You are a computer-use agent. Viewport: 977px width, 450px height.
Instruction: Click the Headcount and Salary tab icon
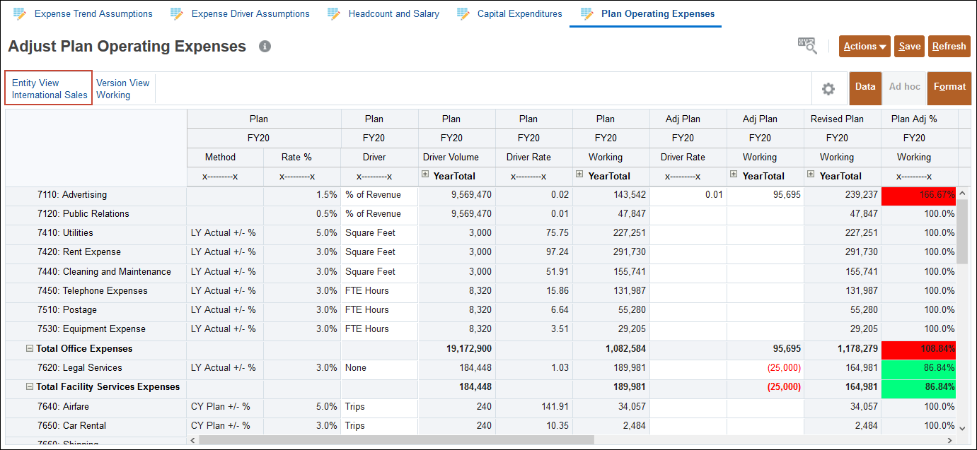(x=334, y=13)
